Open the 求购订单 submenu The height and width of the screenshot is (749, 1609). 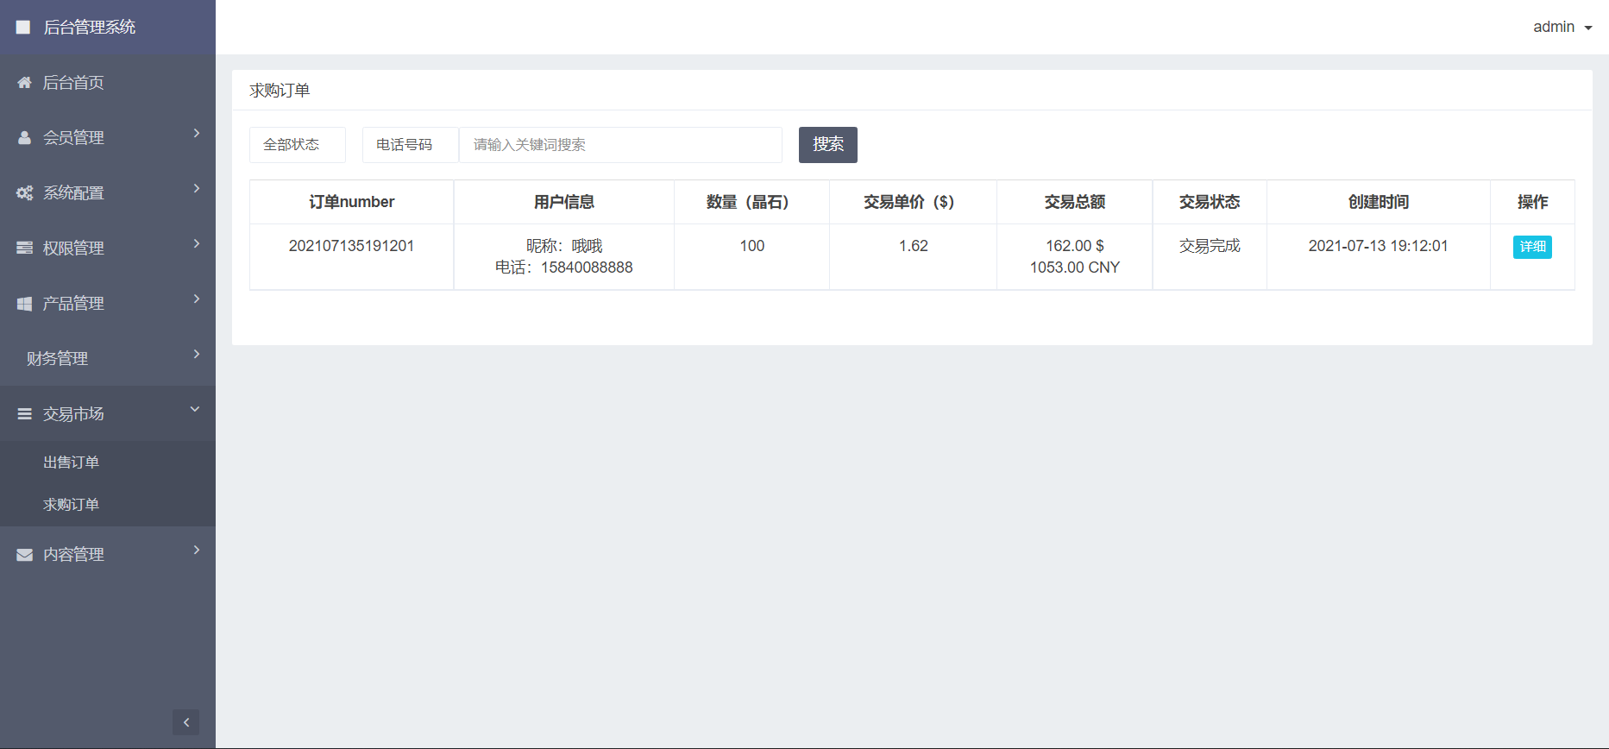tap(71, 505)
